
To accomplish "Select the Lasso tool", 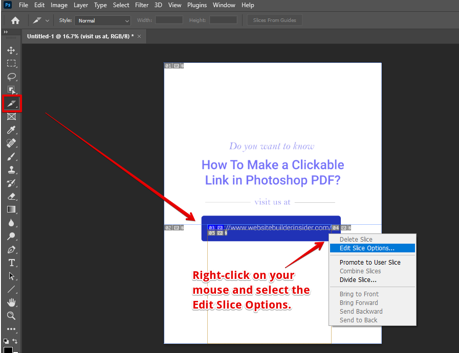I will 11,77.
